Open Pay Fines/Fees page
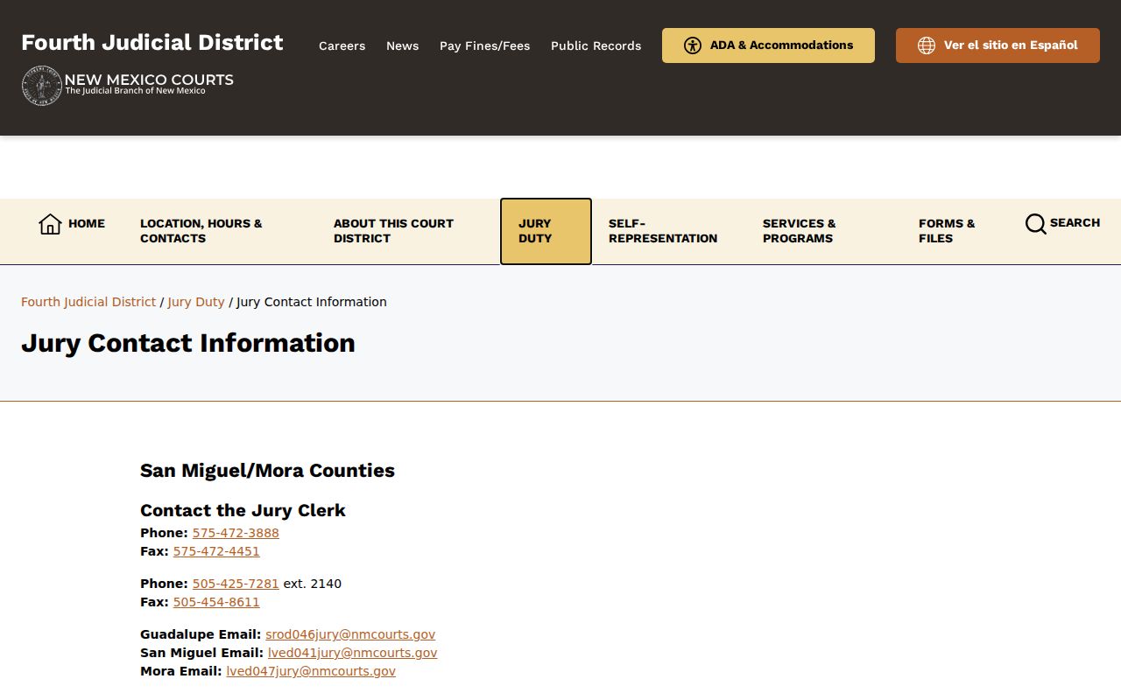This screenshot has width=1121, height=700. point(484,45)
